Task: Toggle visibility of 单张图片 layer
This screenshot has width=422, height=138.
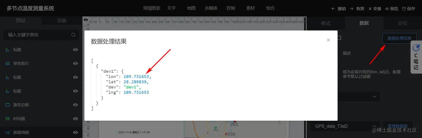Action: [75, 63]
